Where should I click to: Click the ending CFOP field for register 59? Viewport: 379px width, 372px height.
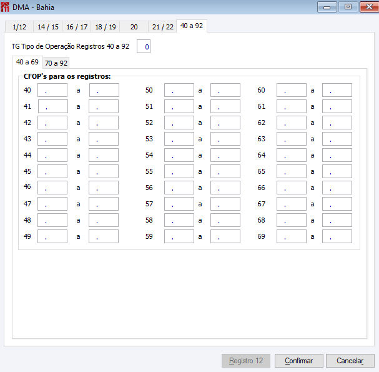(225, 236)
